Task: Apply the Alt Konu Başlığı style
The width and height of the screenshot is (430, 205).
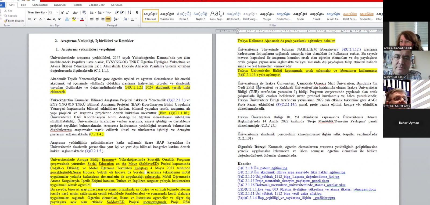Action: (x=234, y=16)
